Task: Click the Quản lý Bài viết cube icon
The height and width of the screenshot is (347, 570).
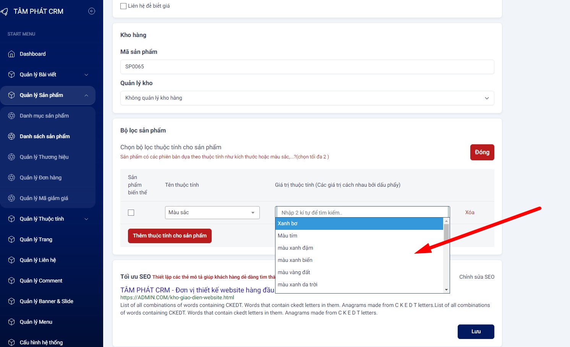Action: [11, 74]
